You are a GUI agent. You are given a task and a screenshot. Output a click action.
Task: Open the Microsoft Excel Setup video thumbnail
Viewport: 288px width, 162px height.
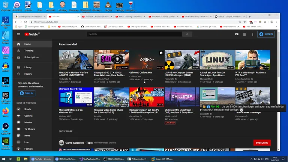click(76, 97)
